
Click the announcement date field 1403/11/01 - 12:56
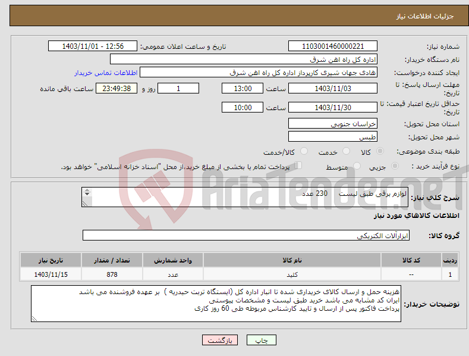[x=93, y=46]
